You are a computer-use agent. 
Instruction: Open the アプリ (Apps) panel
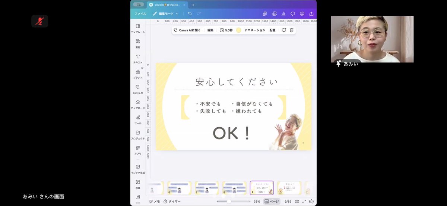(138, 150)
